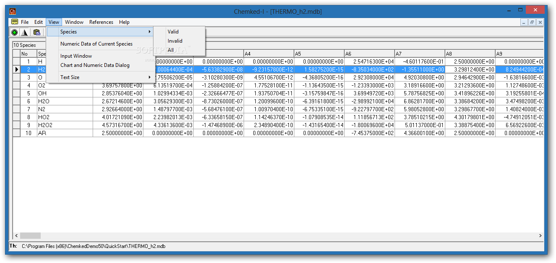The width and height of the screenshot is (556, 263).
Task: Click the paste clipboard toolbar icon
Action: click(37, 32)
